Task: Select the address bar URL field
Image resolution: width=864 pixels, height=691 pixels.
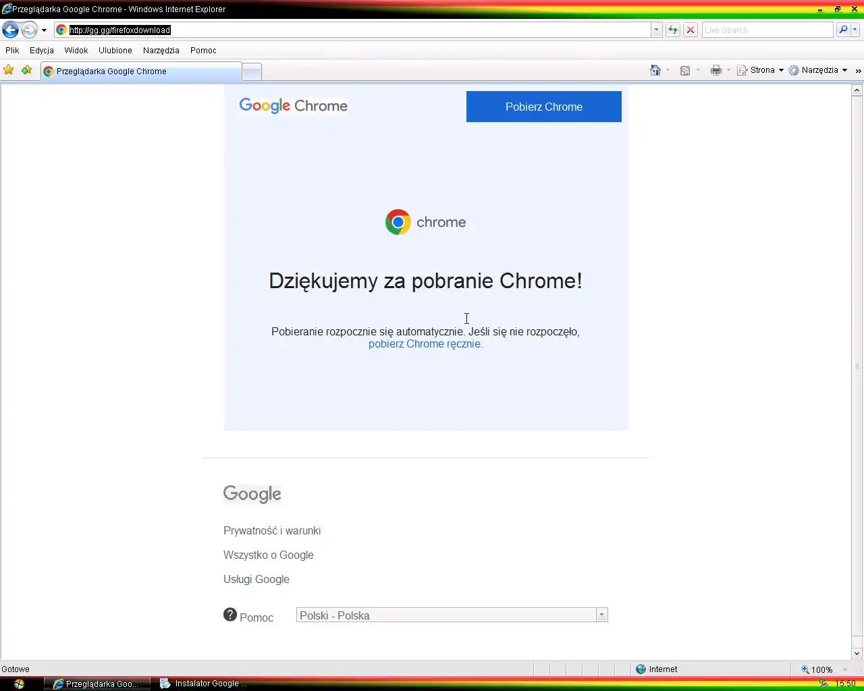Action: click(x=352, y=30)
